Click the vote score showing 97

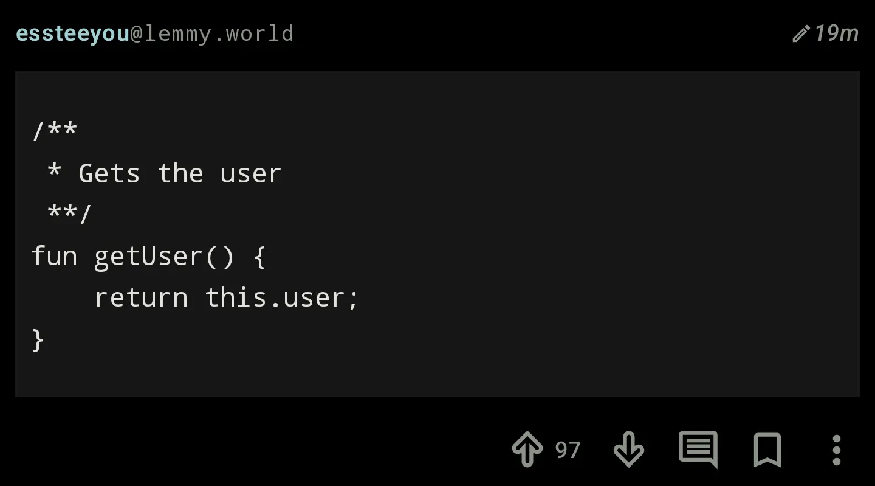568,450
